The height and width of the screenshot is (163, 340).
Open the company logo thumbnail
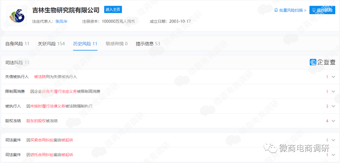click(x=17, y=16)
